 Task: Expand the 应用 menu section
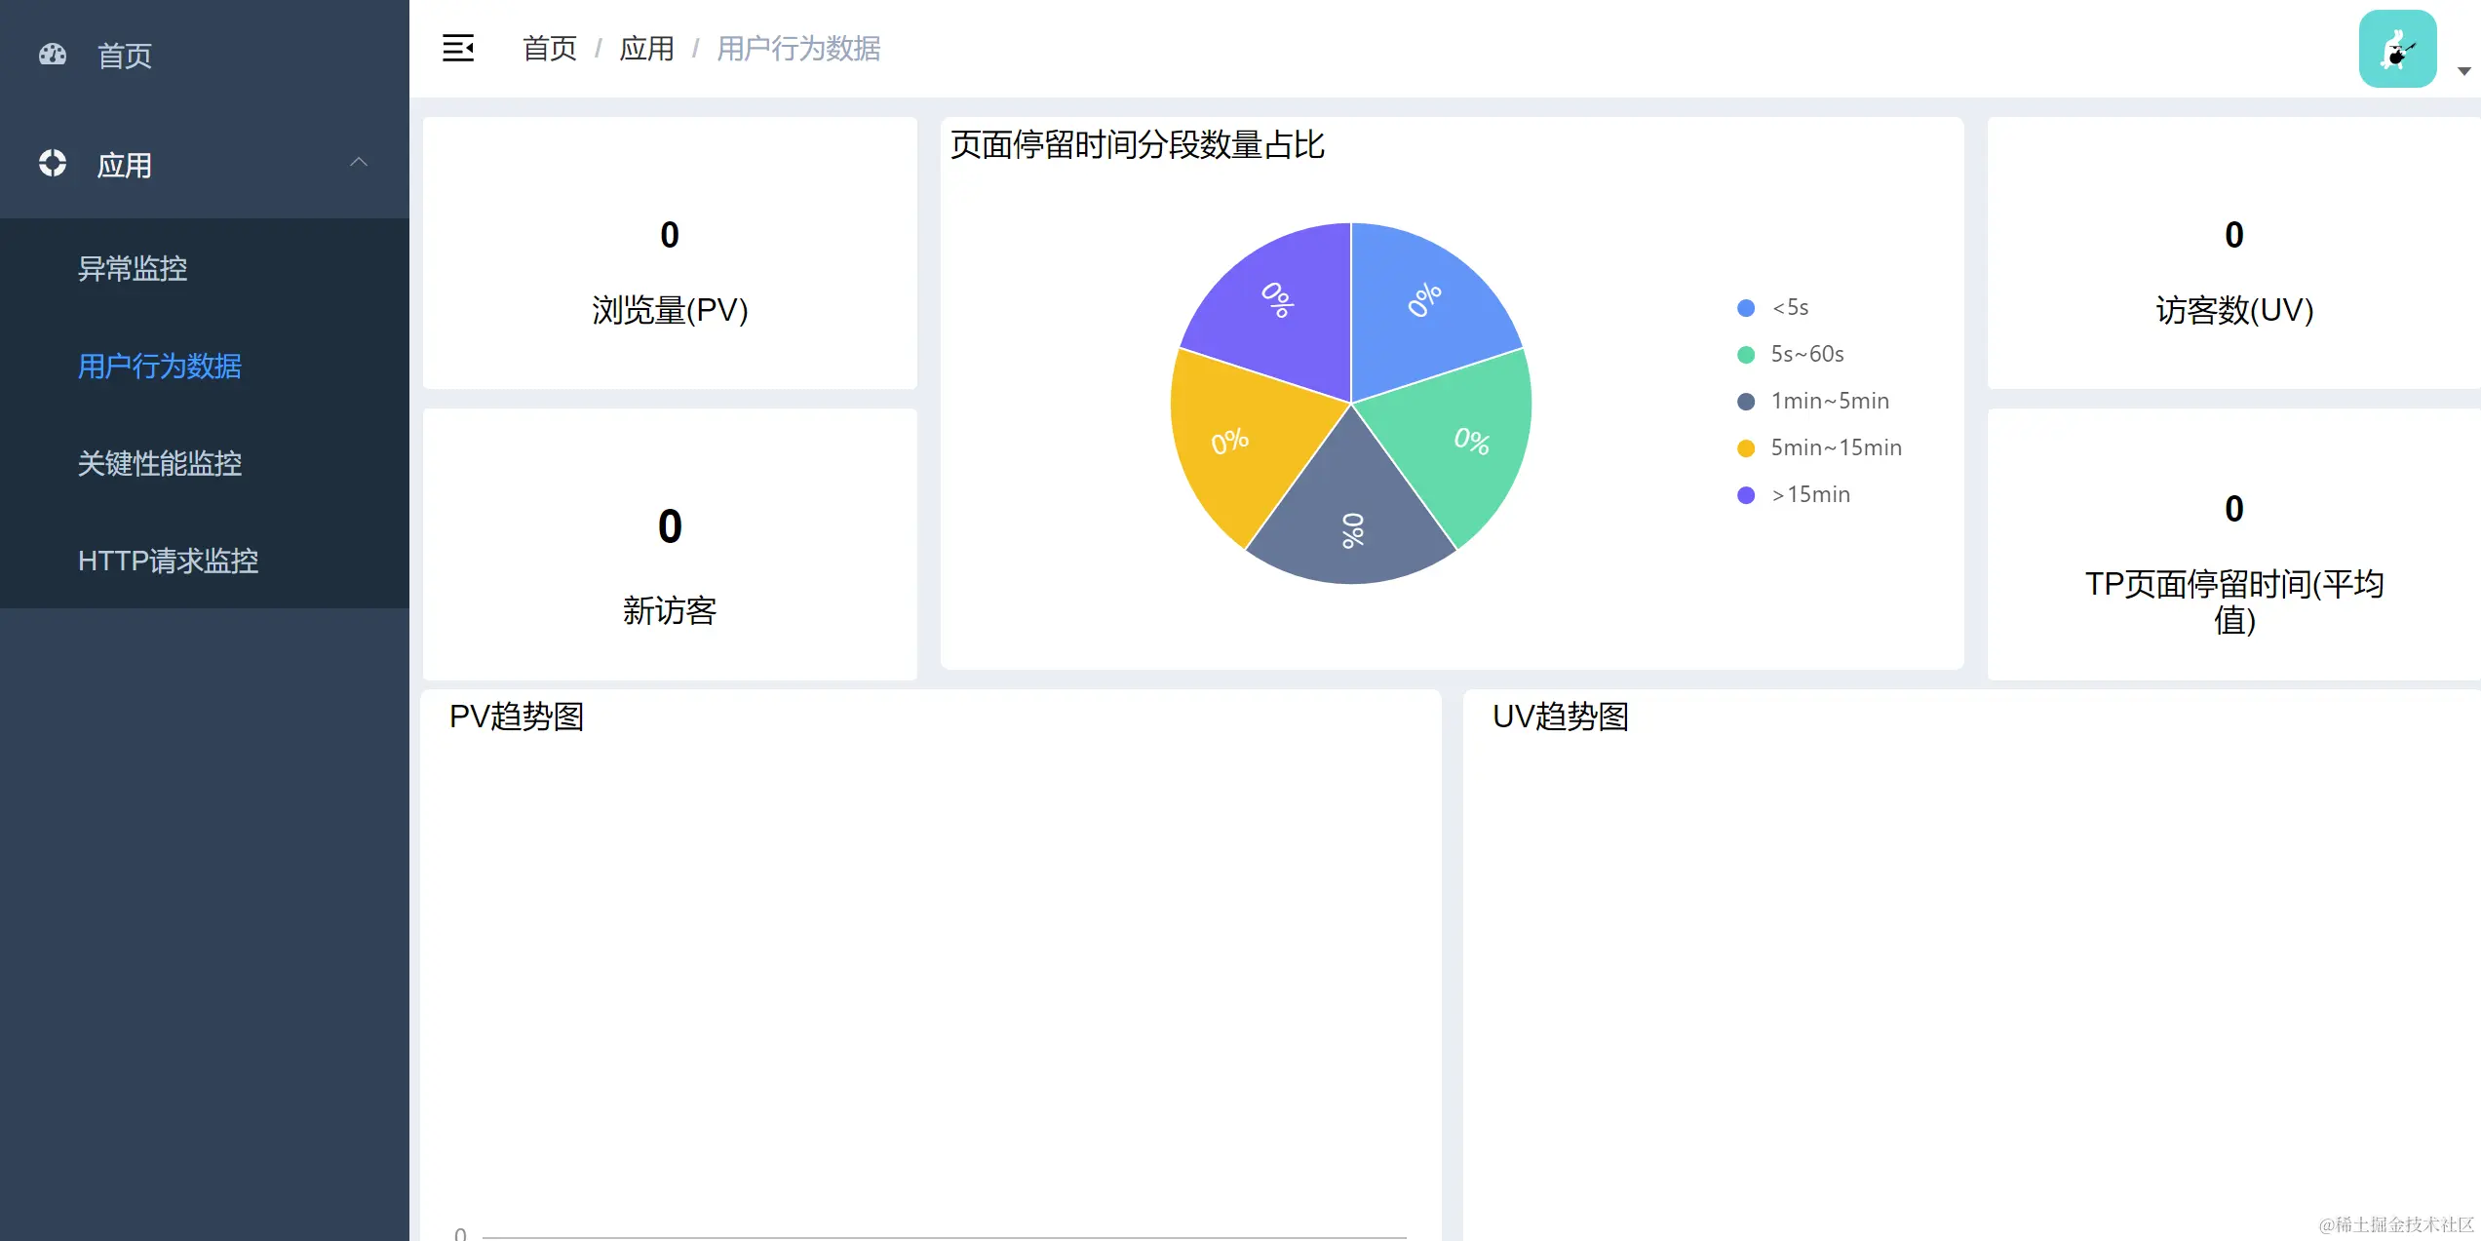click(124, 165)
